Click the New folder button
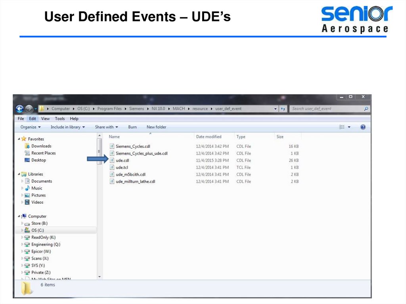Viewport: 406px width, 304px height. [156, 127]
